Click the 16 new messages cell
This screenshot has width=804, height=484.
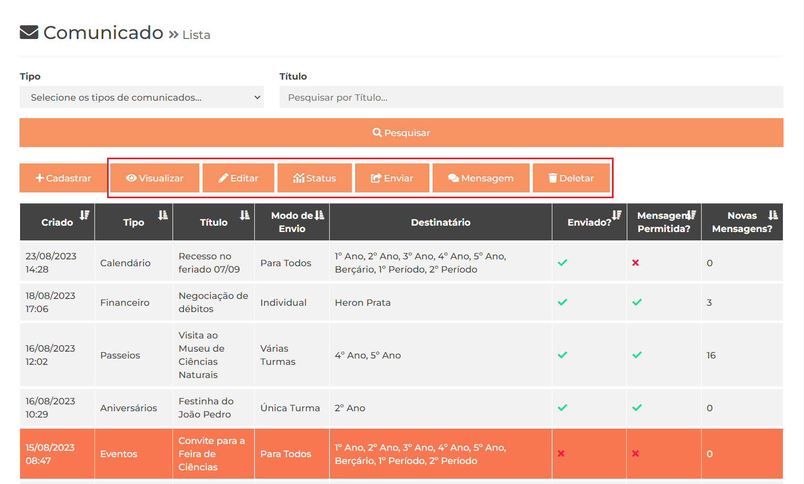point(742,355)
